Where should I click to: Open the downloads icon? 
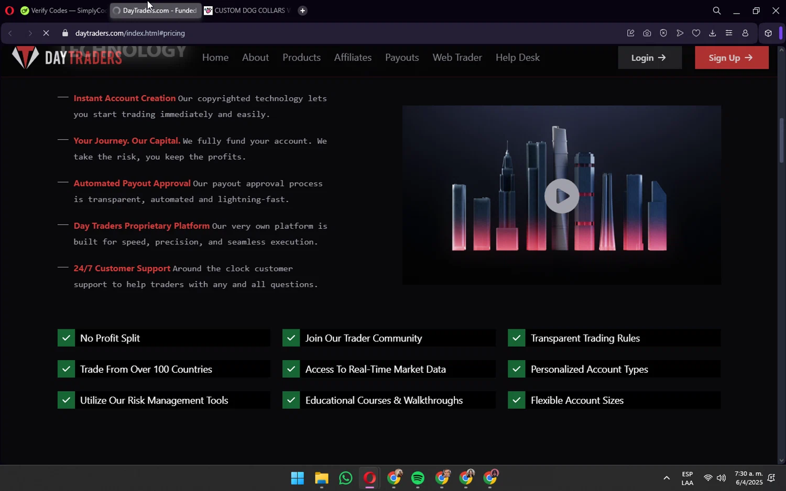pyautogui.click(x=712, y=33)
